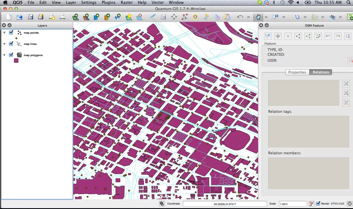Image resolution: width=353 pixels, height=209 pixels.
Task: Copy features icon in toolbar
Action: coord(217,17)
